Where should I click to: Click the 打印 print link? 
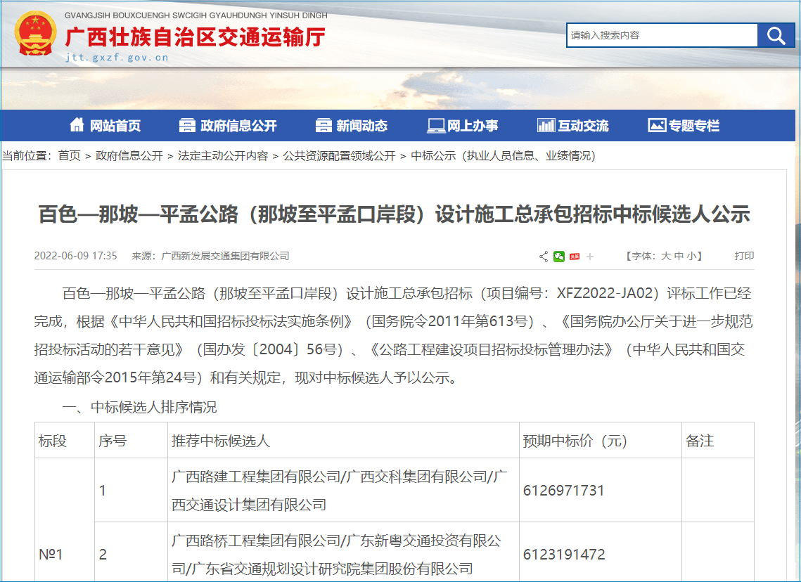coord(744,257)
